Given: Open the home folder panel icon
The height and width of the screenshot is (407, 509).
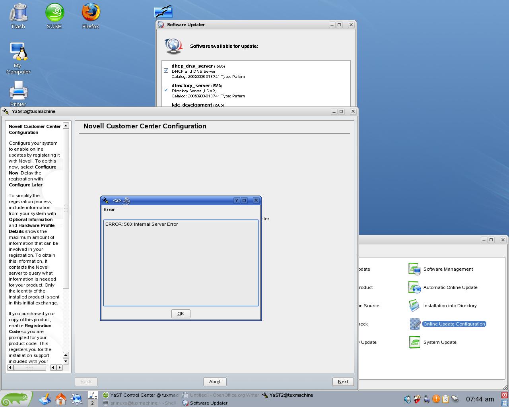Looking at the screenshot, I should tap(60, 399).
